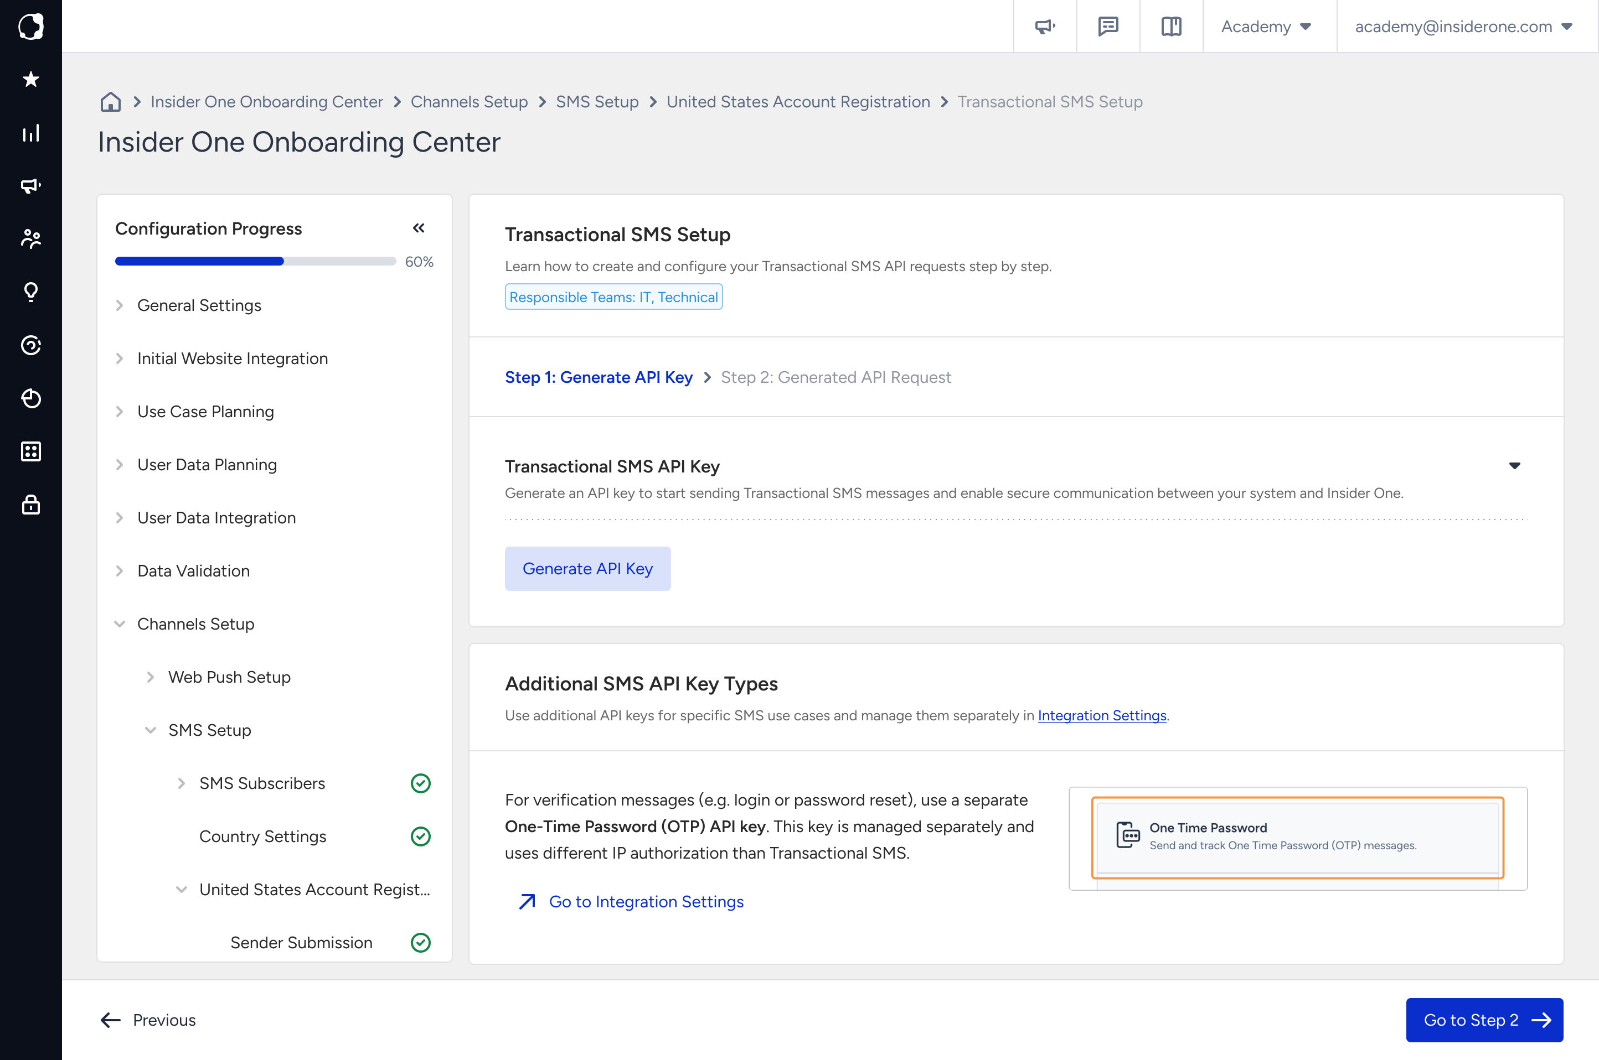Click the Insider One logo icon
Viewport: 1599px width, 1060px height.
click(x=30, y=27)
